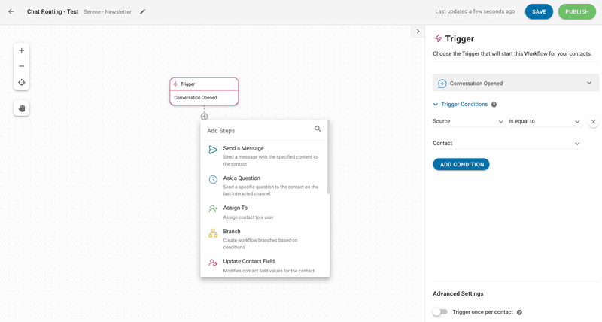Zoom in on canvas with plus icon
The width and height of the screenshot is (602, 322).
pos(22,50)
